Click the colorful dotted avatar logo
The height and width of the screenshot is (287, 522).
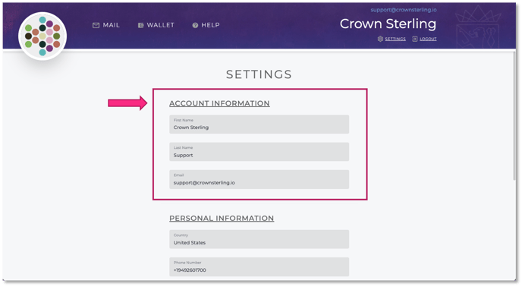tap(42, 36)
